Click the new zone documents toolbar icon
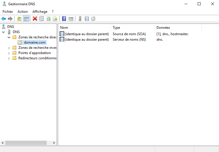 click(x=93, y=19)
